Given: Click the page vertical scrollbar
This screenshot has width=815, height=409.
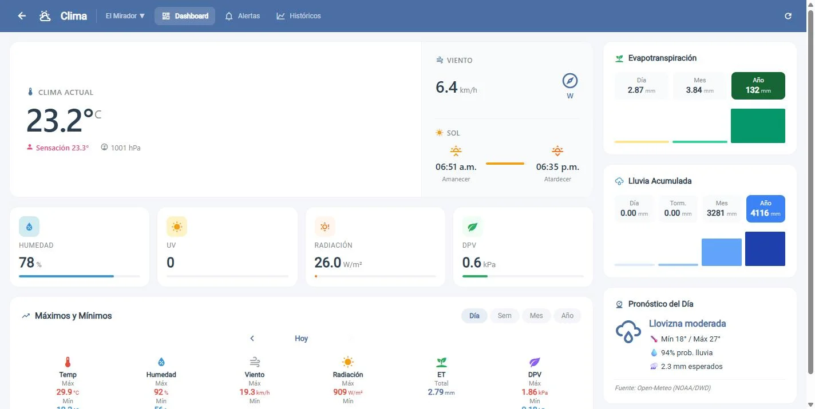Looking at the screenshot, I should 810,192.
